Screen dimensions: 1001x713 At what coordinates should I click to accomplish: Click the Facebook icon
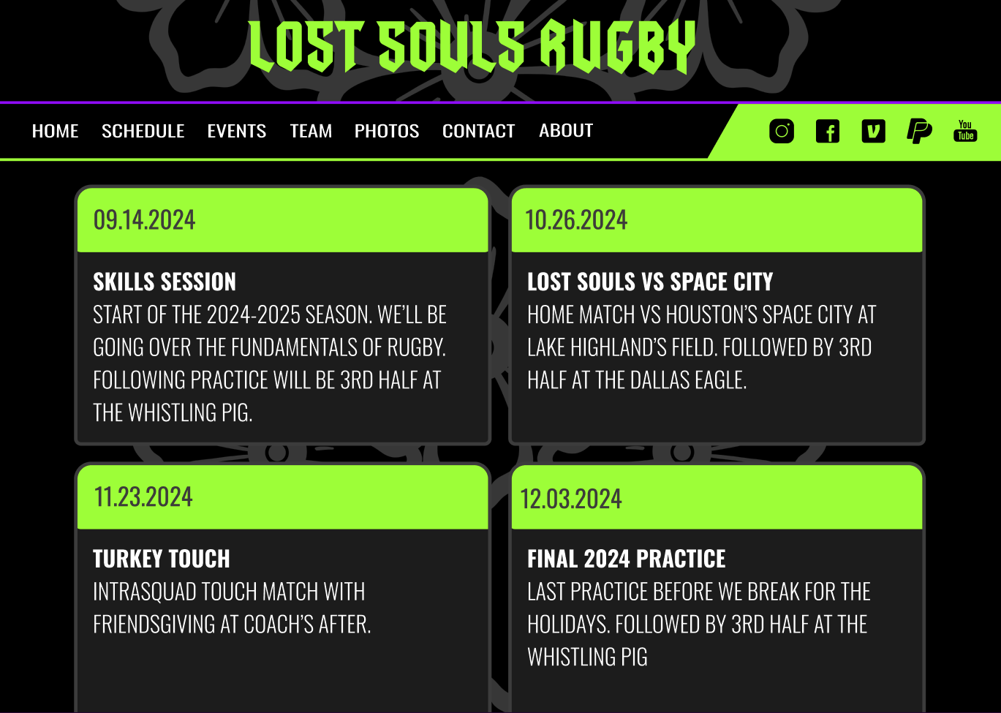[828, 132]
